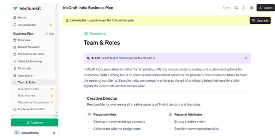
Task: Click the Operations sidebar icon
Action: [15, 76]
